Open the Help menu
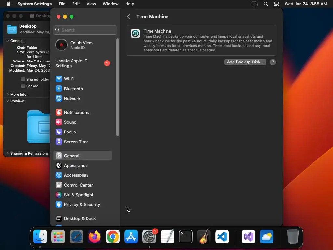 click(x=129, y=4)
